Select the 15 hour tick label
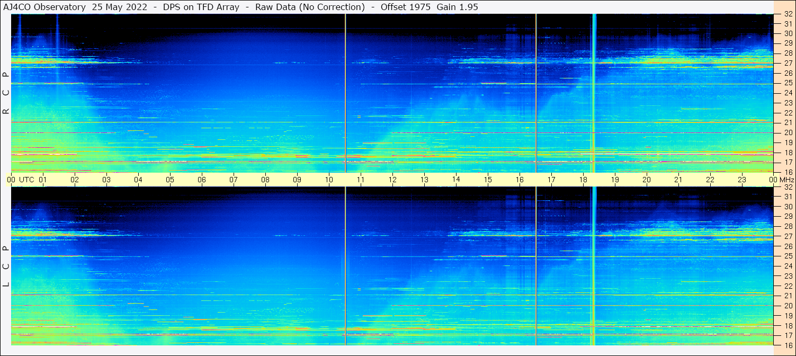This screenshot has width=796, height=356. pyautogui.click(x=488, y=180)
